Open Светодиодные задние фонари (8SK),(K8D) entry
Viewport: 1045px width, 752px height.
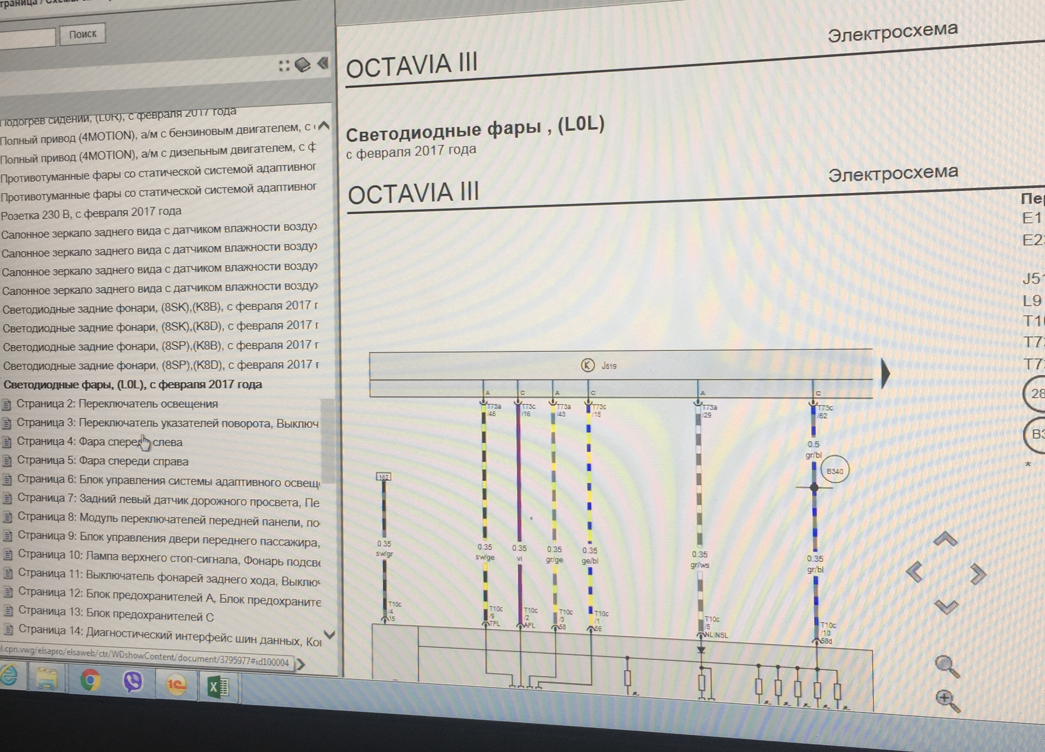[x=161, y=327]
